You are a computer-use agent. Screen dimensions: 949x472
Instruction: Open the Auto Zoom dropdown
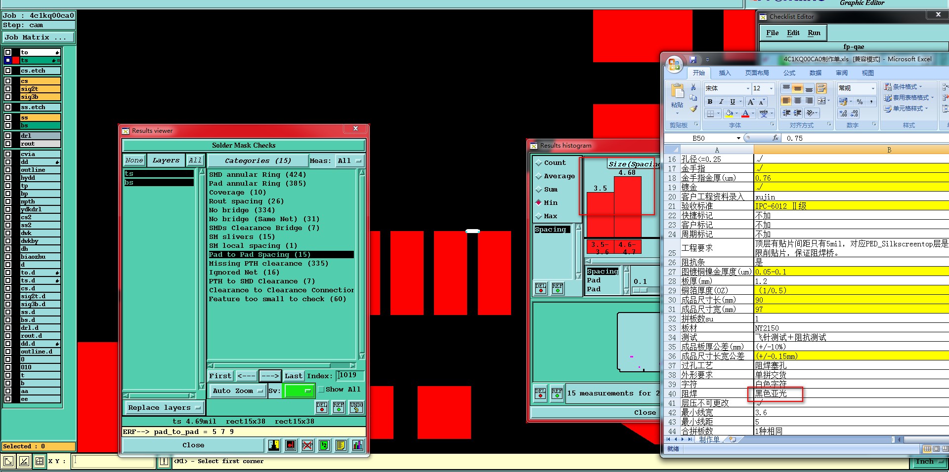(x=238, y=391)
